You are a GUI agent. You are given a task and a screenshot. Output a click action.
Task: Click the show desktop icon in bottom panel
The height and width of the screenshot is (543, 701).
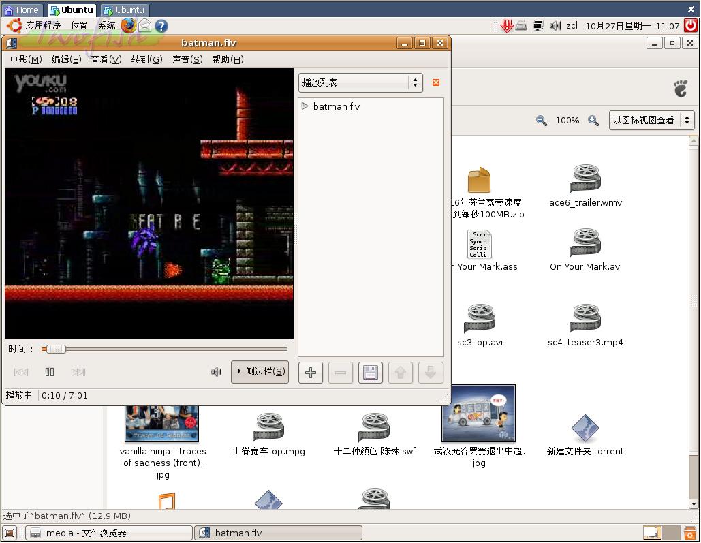[x=10, y=533]
